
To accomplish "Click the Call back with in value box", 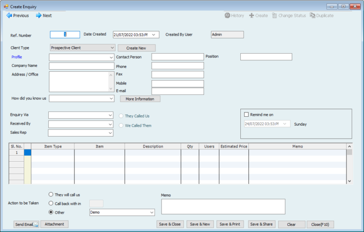I will point(96,204).
